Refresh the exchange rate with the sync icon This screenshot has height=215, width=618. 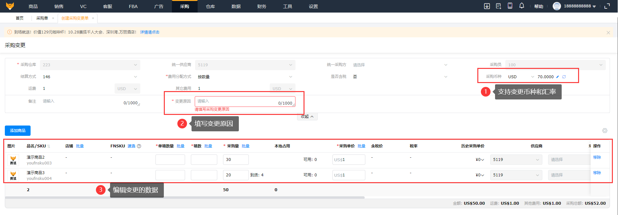(564, 77)
